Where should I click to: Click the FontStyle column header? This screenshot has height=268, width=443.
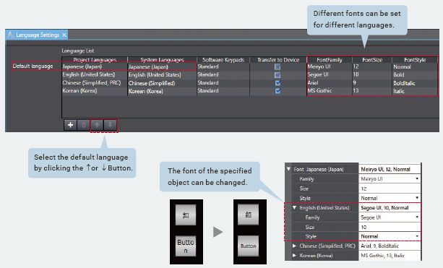click(415, 60)
